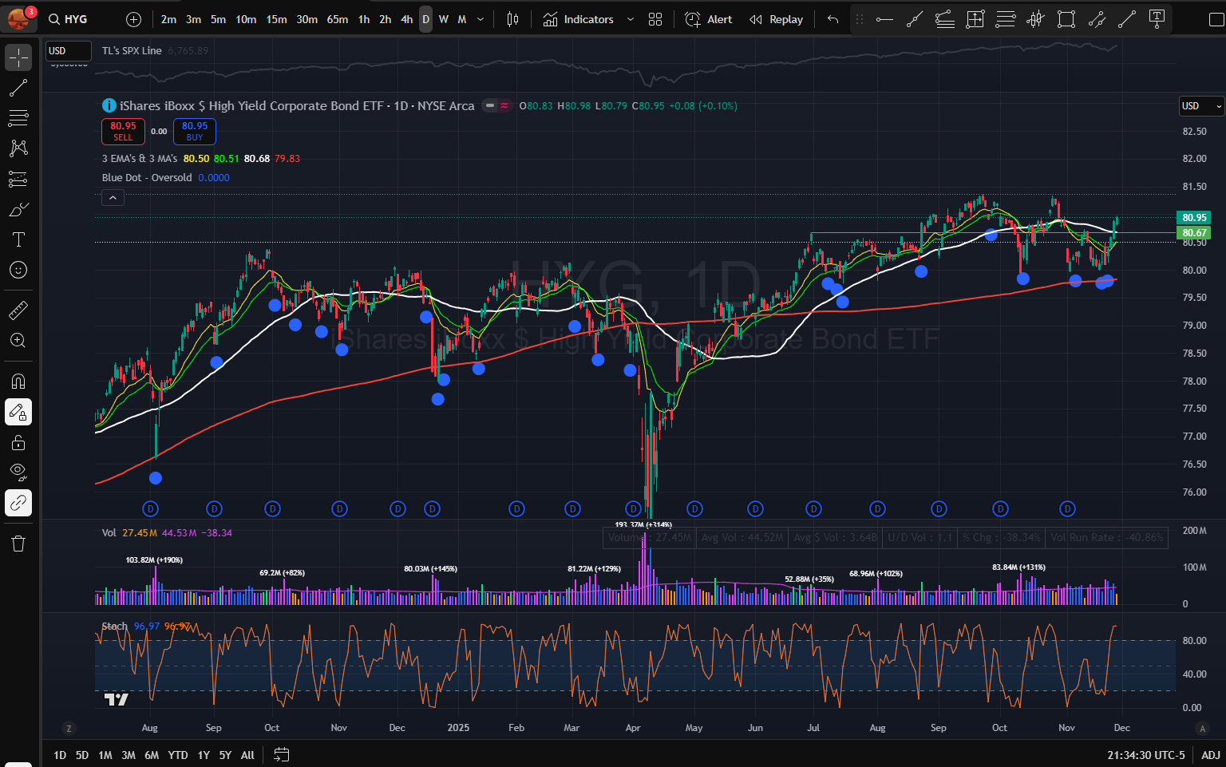Viewport: 1226px width, 767px height.
Task: Toggle ADJ adjusted data option
Action: 1211,754
